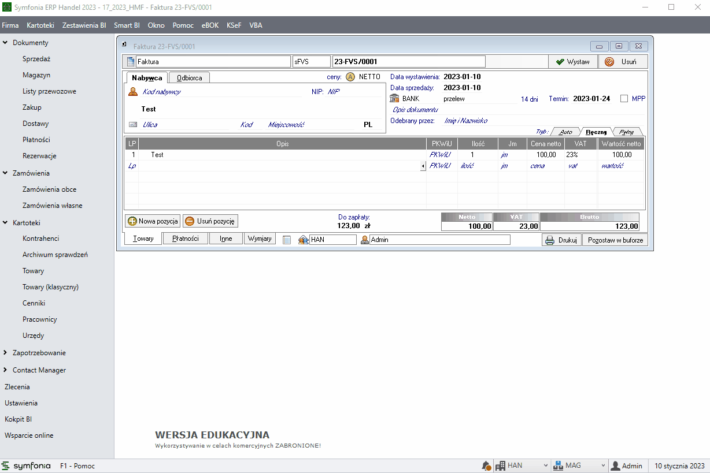Open the Zestawienia BI menu

click(84, 25)
